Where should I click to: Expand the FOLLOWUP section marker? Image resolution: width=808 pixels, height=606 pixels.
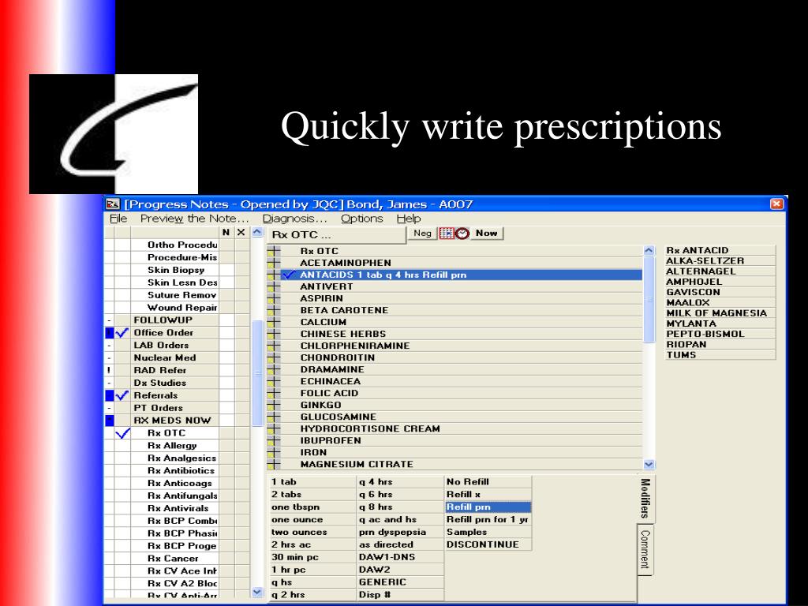(x=109, y=320)
